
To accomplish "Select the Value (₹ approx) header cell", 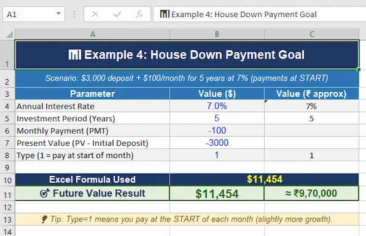I will 312,94.
